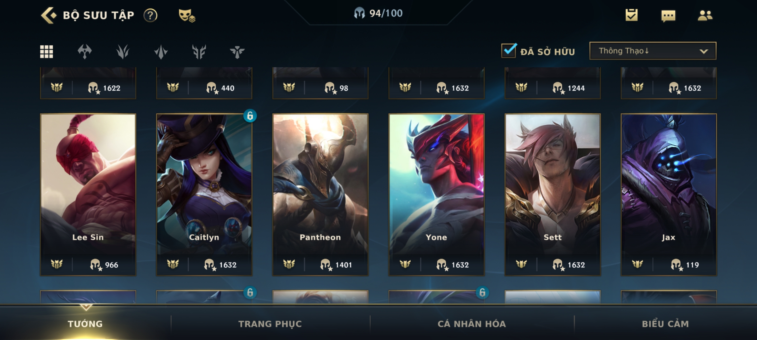This screenshot has height=340, width=757.
Task: Open the friends list icon
Action: [x=705, y=15]
